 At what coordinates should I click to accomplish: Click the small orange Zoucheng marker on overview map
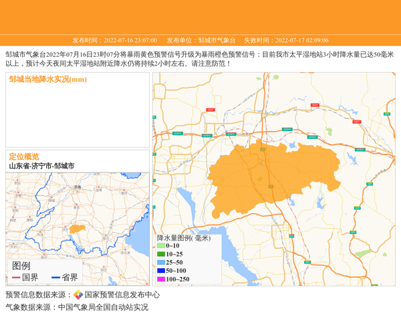77,229
